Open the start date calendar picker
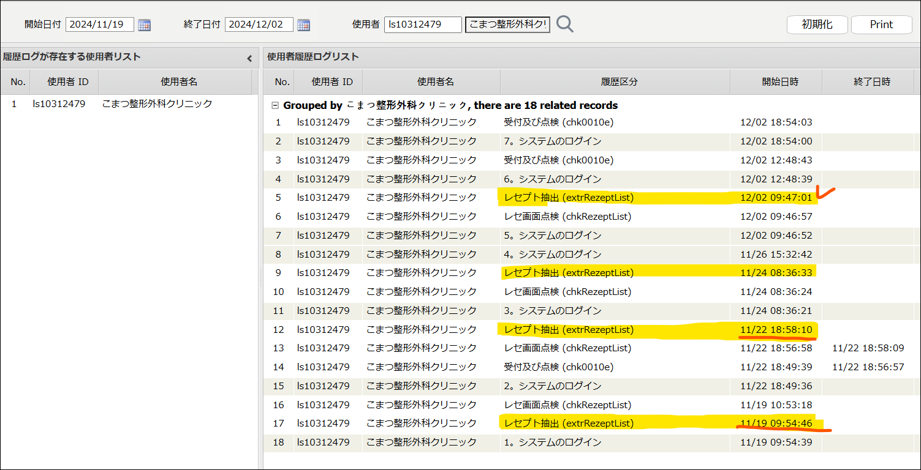The height and width of the screenshot is (470, 921). [x=144, y=24]
